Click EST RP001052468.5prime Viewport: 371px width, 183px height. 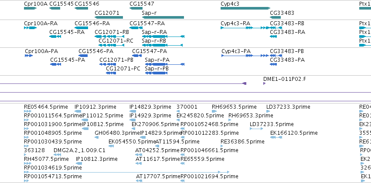click(x=182, y=129)
